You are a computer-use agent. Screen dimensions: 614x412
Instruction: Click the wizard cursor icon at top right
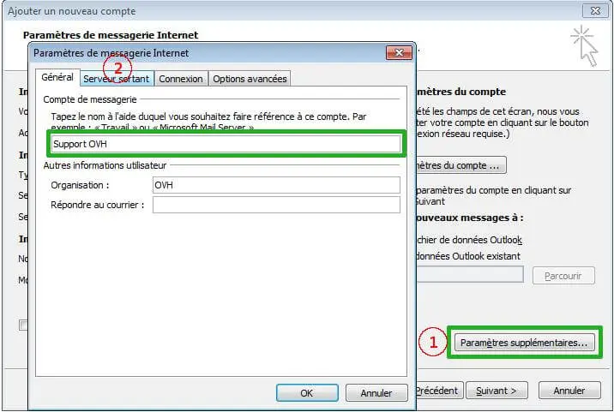[585, 46]
